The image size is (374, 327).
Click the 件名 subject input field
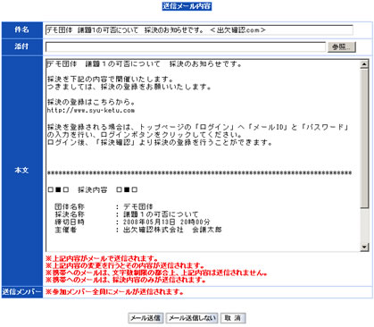click(x=199, y=30)
